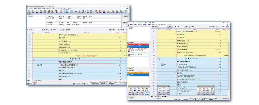The height and width of the screenshot is (105, 259).
Task: Click チェック icon in right window right palette
Action: (200, 89)
